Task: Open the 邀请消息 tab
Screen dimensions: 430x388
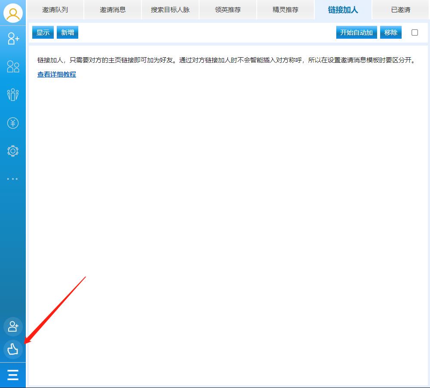Action: click(112, 9)
